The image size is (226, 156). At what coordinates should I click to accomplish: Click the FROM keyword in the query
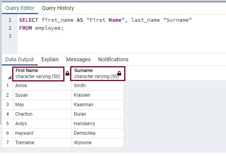[x=26, y=28]
